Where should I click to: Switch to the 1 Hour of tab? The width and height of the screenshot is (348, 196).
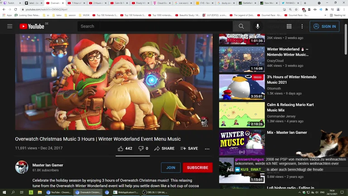tap(76, 3)
